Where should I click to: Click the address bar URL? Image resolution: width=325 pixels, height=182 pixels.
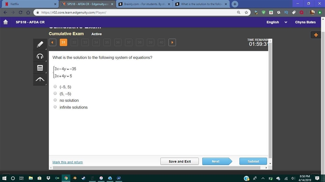(74, 13)
